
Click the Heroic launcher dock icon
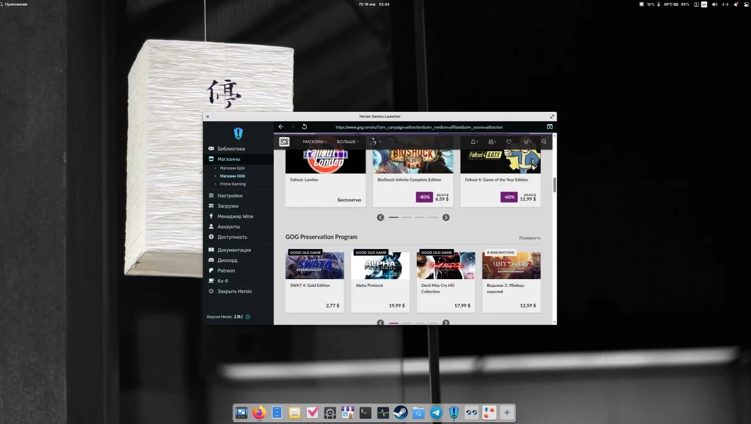[454, 413]
